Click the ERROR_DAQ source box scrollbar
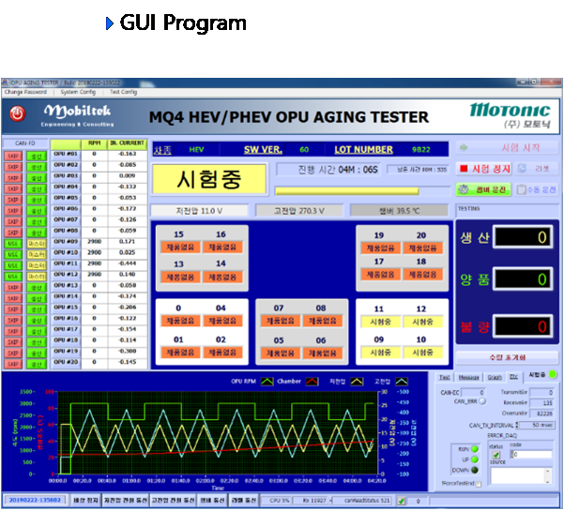 point(547,476)
